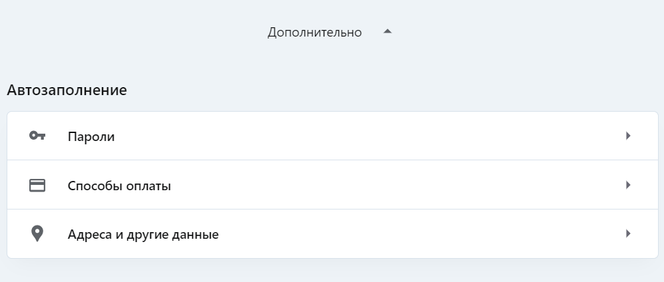Click the key icon next to Пароли
This screenshot has width=664, height=282.
tap(37, 136)
